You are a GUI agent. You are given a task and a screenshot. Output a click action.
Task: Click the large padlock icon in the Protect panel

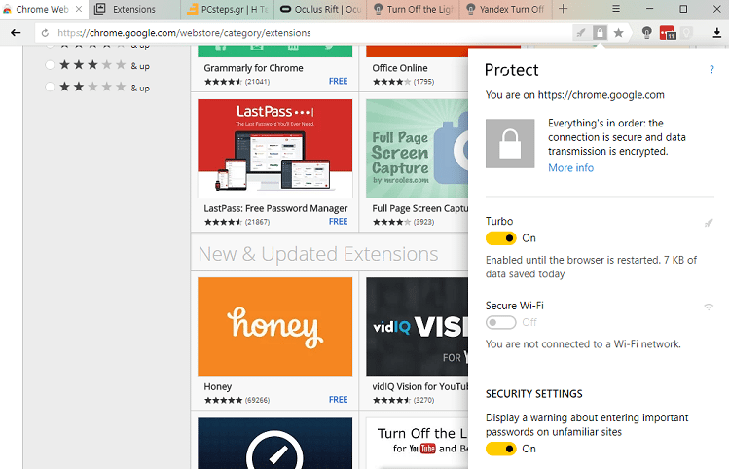510,143
